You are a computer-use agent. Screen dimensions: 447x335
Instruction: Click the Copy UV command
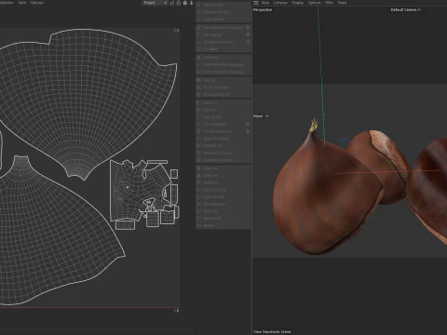coord(223,168)
